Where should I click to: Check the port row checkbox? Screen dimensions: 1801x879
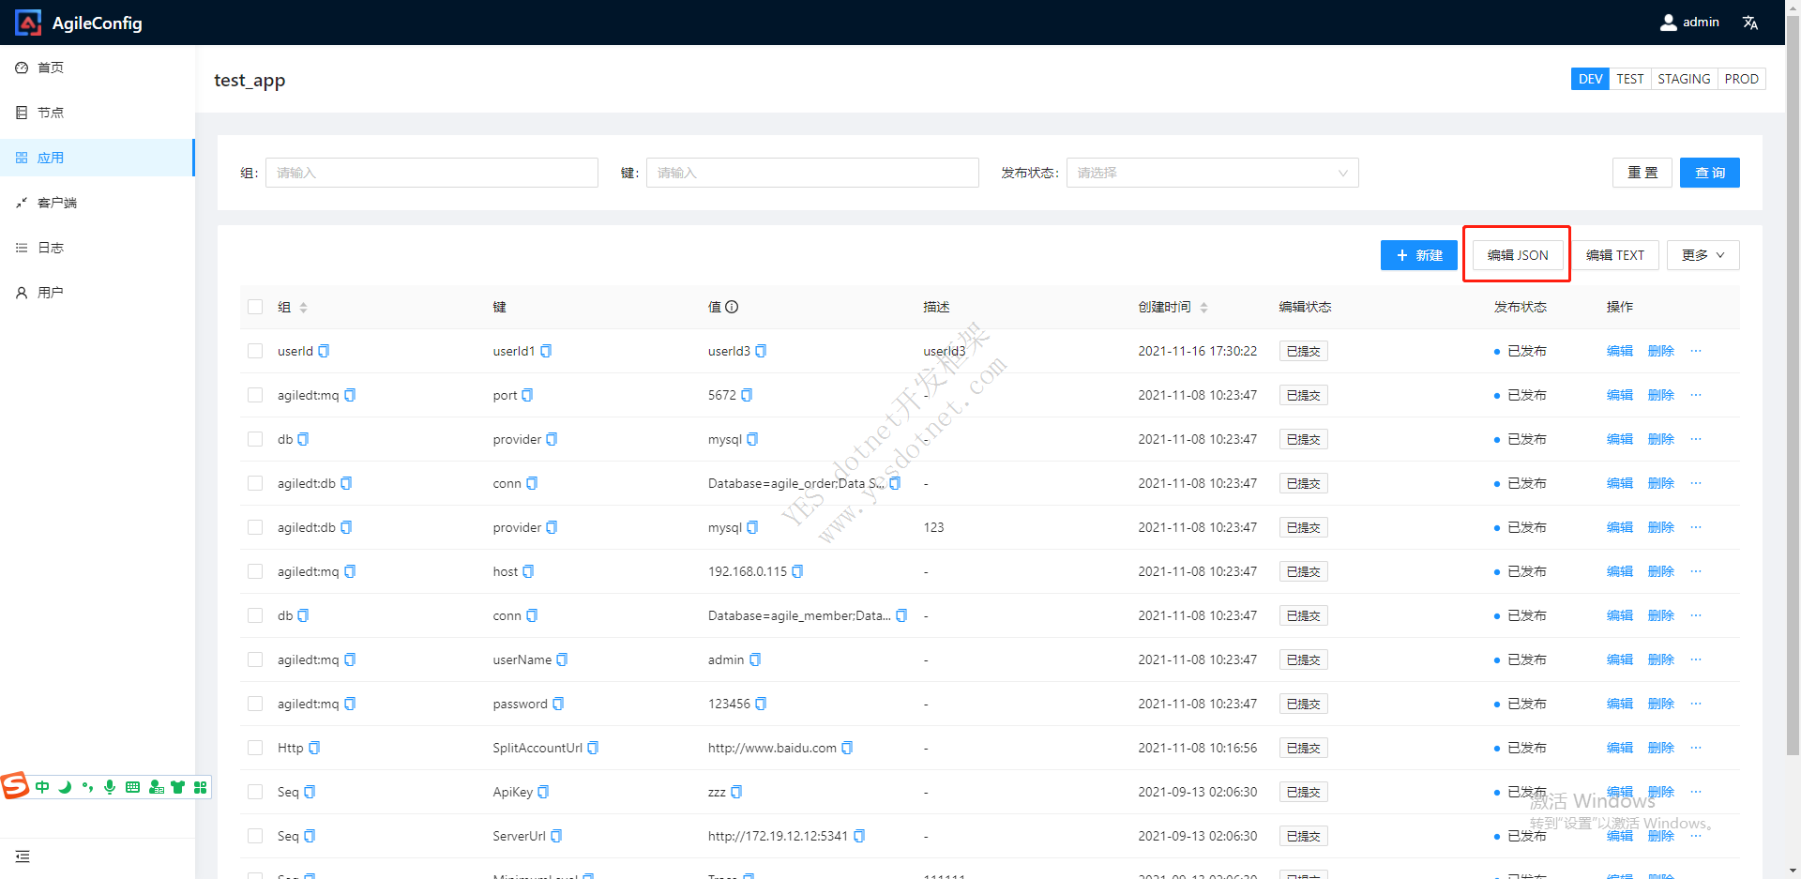[255, 395]
